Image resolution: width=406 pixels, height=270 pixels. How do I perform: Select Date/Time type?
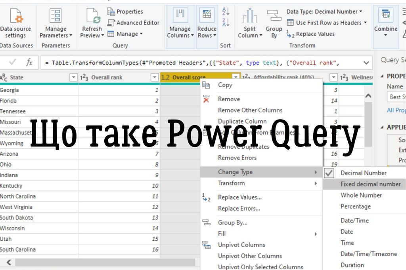tap(354, 221)
